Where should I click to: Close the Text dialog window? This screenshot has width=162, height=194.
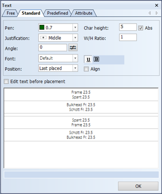point(157,5)
